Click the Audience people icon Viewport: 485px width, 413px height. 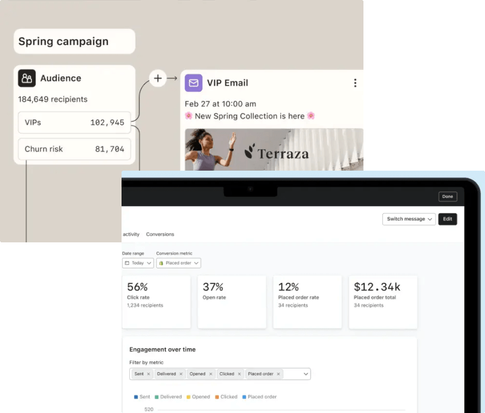tap(27, 78)
